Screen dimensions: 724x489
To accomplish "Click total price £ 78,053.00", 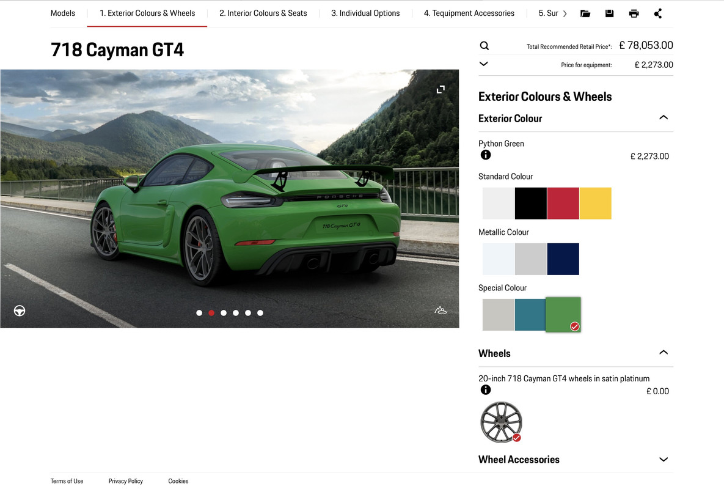I will click(x=646, y=45).
